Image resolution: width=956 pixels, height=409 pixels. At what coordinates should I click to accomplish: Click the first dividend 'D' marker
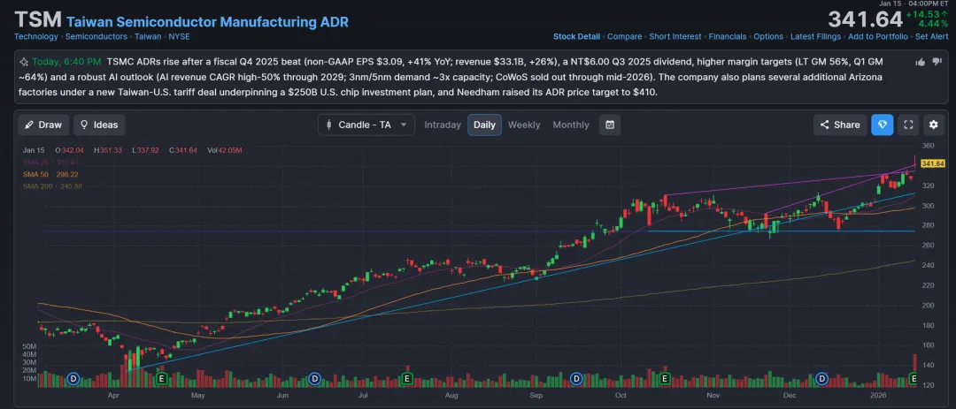tap(74, 379)
